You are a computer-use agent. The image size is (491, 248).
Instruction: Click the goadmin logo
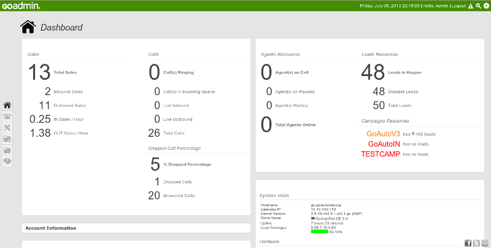21,6
